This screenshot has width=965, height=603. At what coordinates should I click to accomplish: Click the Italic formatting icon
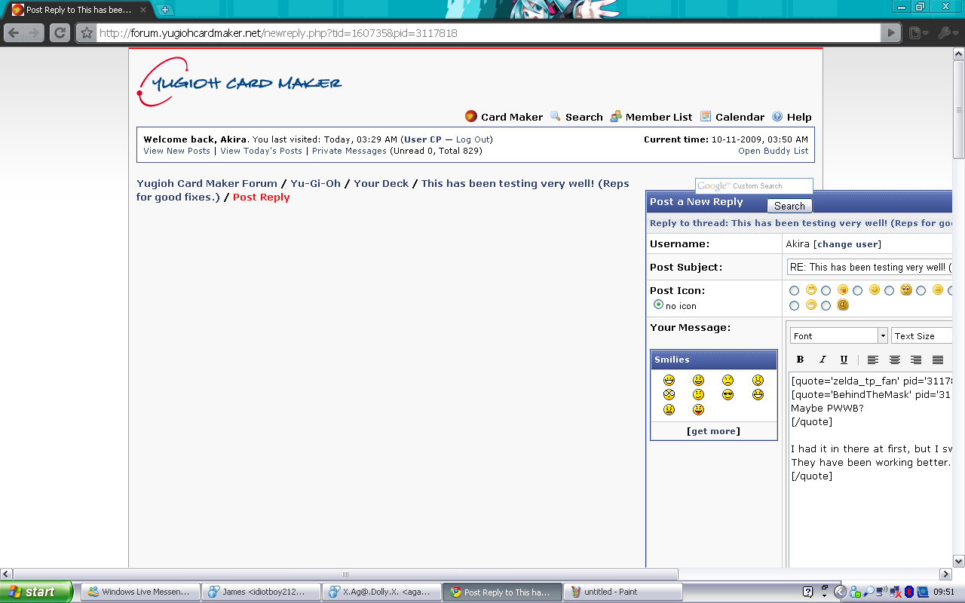[x=823, y=360]
